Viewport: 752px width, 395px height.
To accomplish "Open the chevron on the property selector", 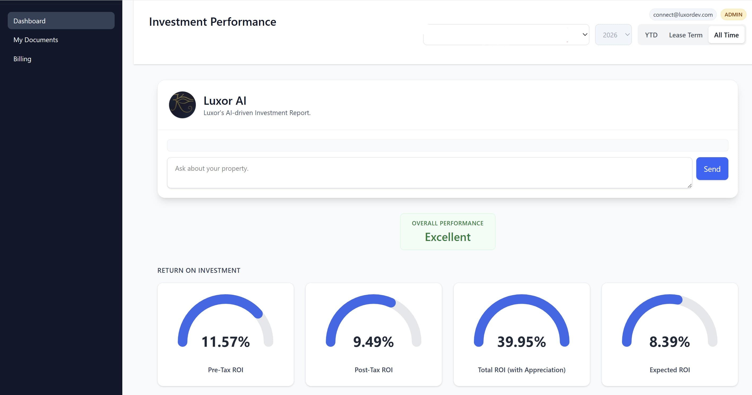I will tap(585, 34).
